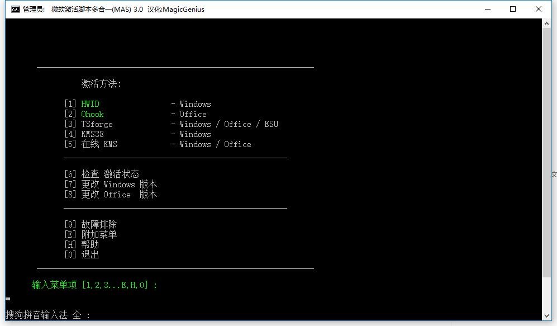Click the 检查 激活状态 menu line
The height and width of the screenshot is (326, 557).
coord(102,174)
